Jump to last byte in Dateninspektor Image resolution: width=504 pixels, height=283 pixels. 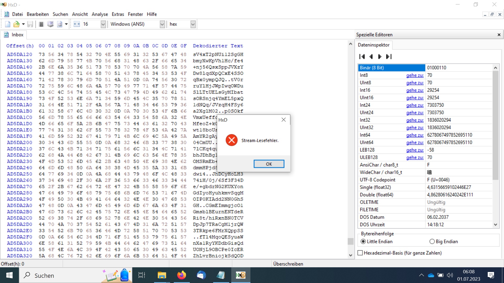click(x=389, y=57)
